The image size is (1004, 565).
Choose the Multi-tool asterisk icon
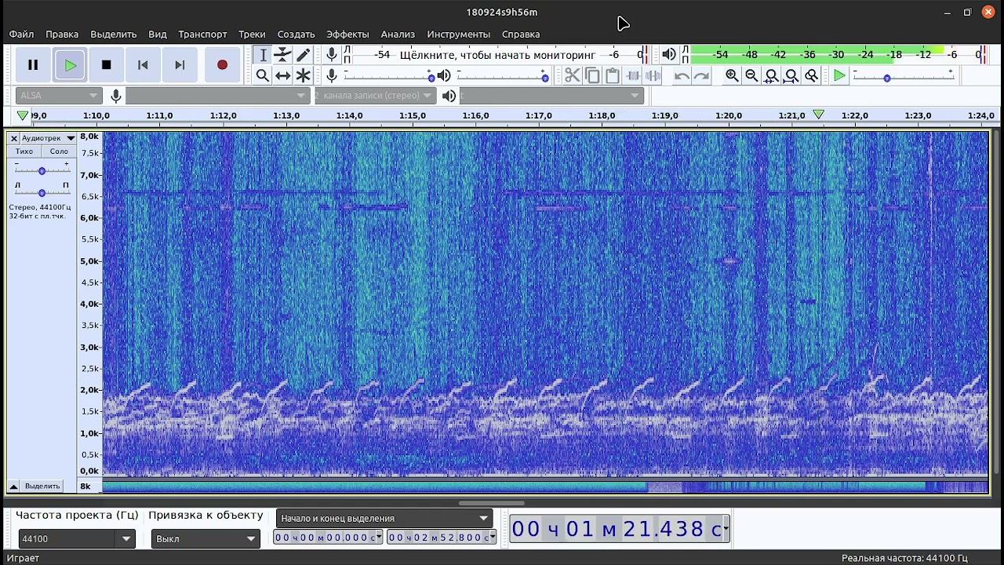(x=303, y=75)
